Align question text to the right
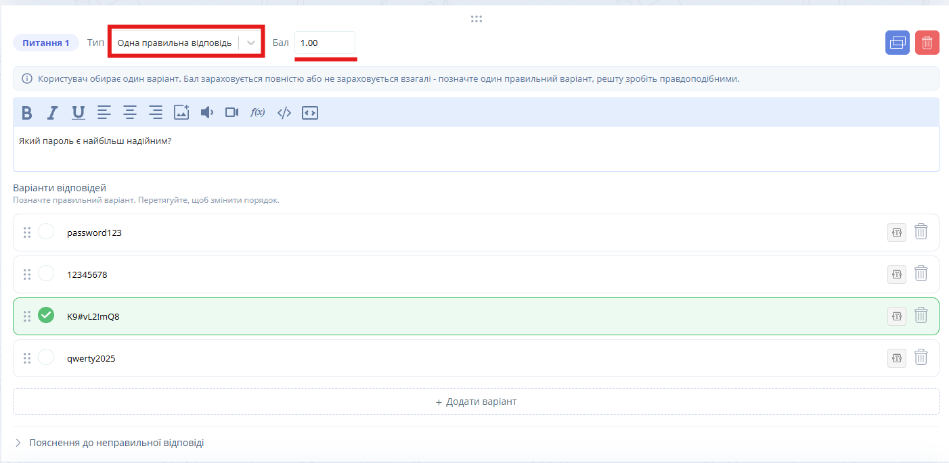949x463 pixels. [156, 112]
